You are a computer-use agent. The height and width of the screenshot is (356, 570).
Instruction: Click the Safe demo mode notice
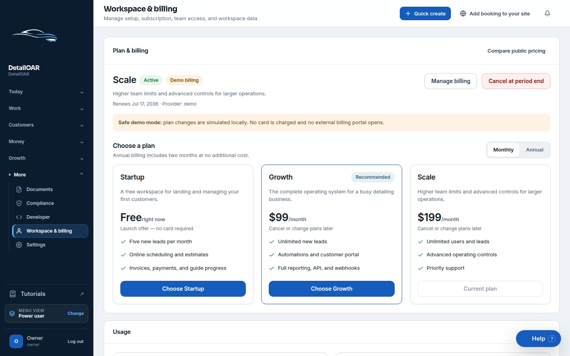331,123
